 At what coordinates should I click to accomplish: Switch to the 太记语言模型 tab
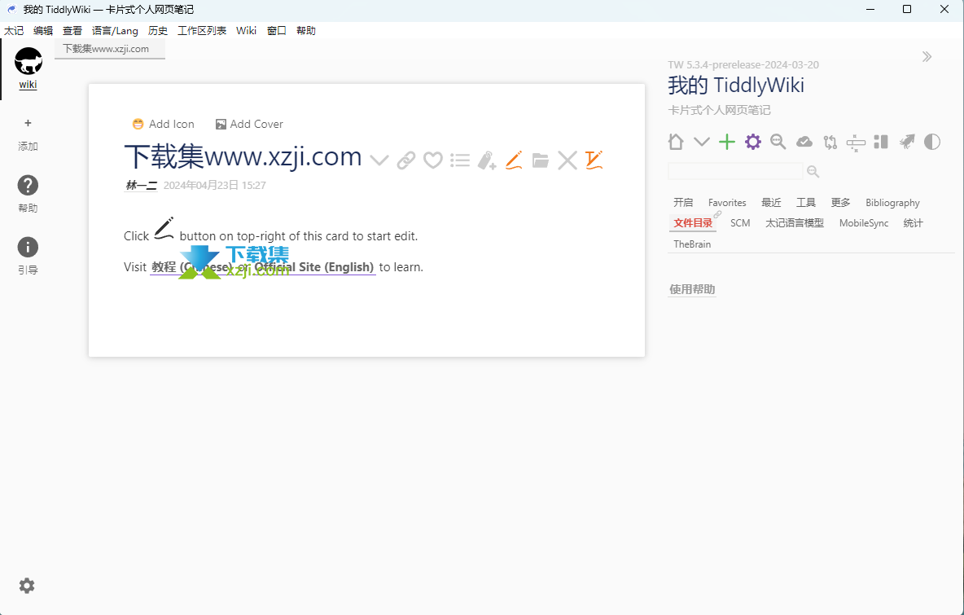coord(795,223)
